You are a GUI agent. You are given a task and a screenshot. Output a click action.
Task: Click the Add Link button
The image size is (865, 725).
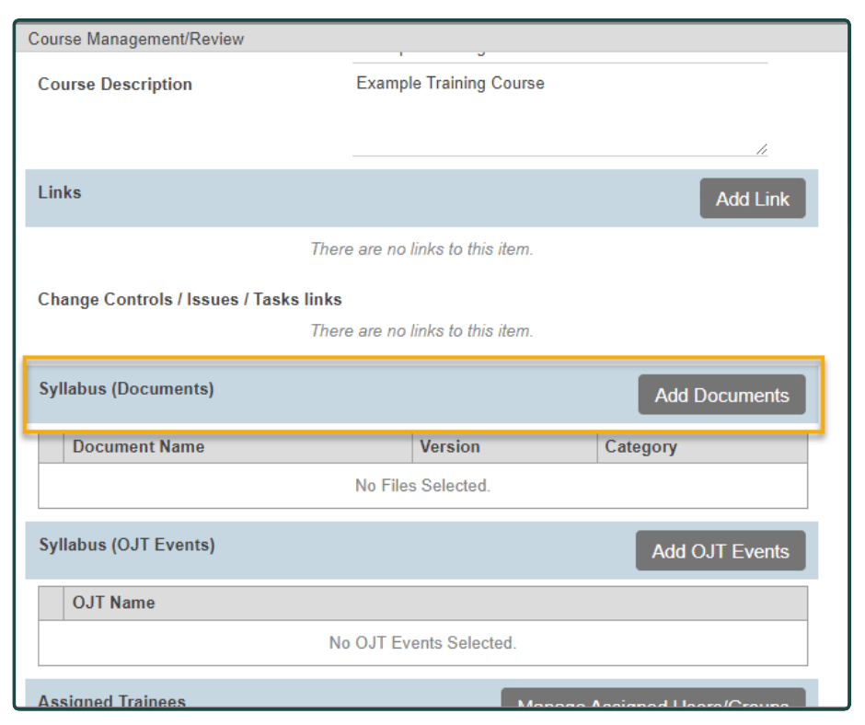[x=752, y=199]
